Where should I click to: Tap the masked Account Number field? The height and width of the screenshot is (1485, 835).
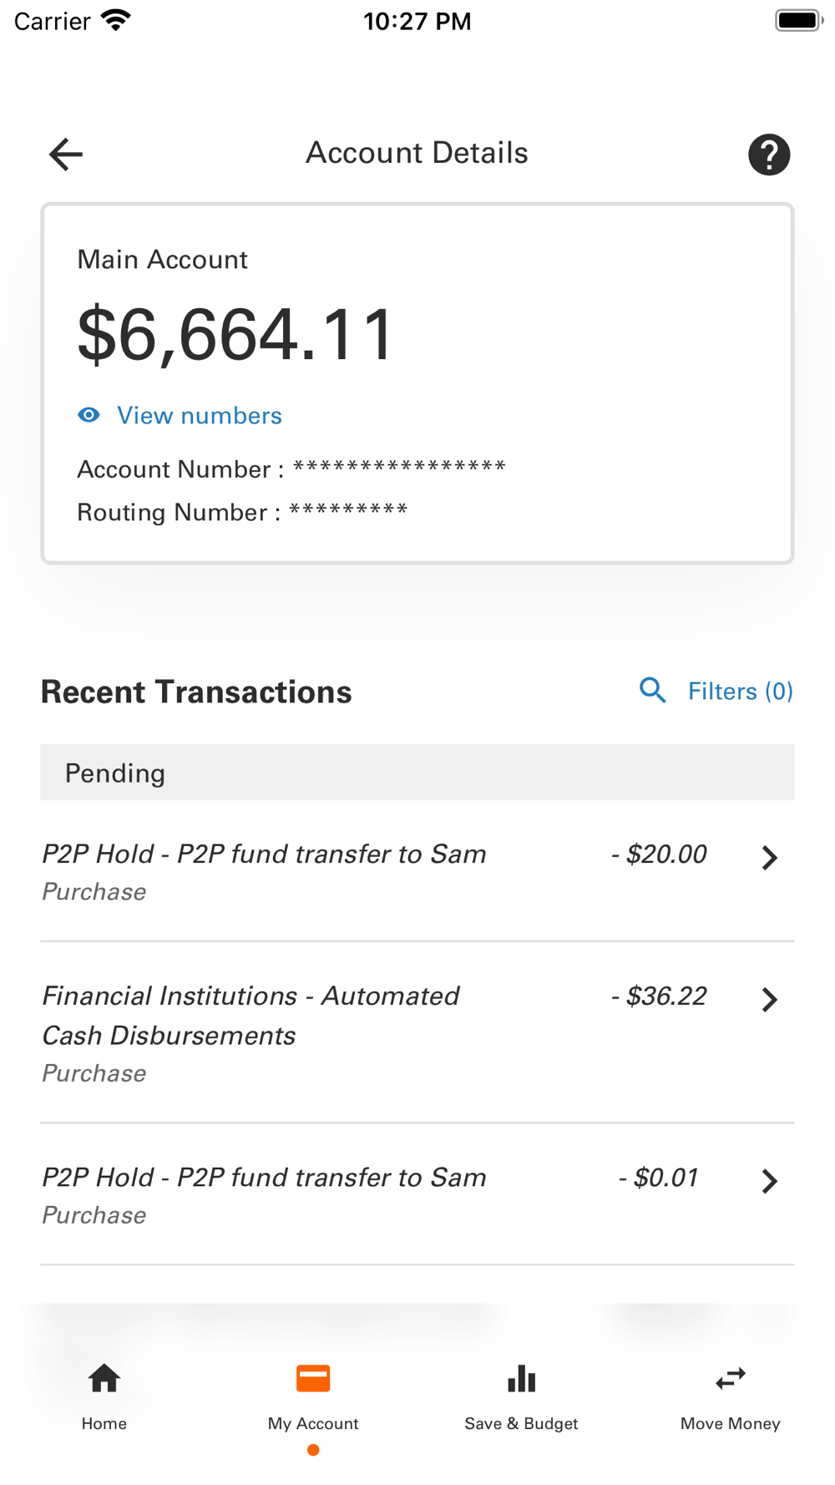coord(399,468)
